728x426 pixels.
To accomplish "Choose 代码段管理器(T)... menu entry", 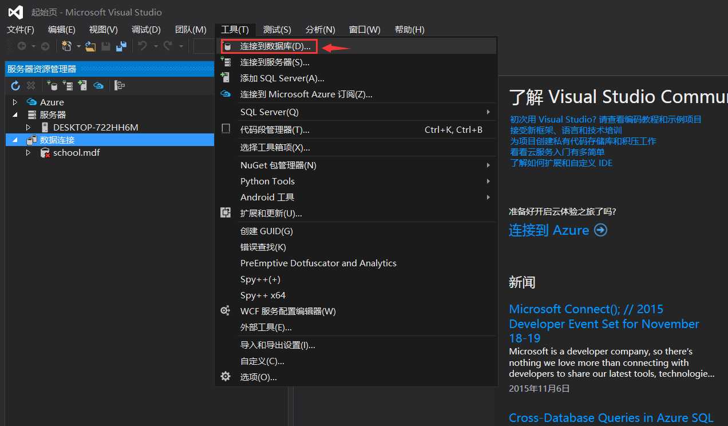I will point(356,129).
